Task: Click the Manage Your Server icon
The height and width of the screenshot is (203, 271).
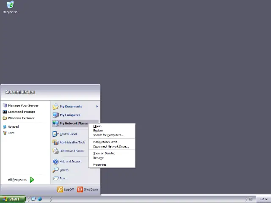Action: pos(5,105)
